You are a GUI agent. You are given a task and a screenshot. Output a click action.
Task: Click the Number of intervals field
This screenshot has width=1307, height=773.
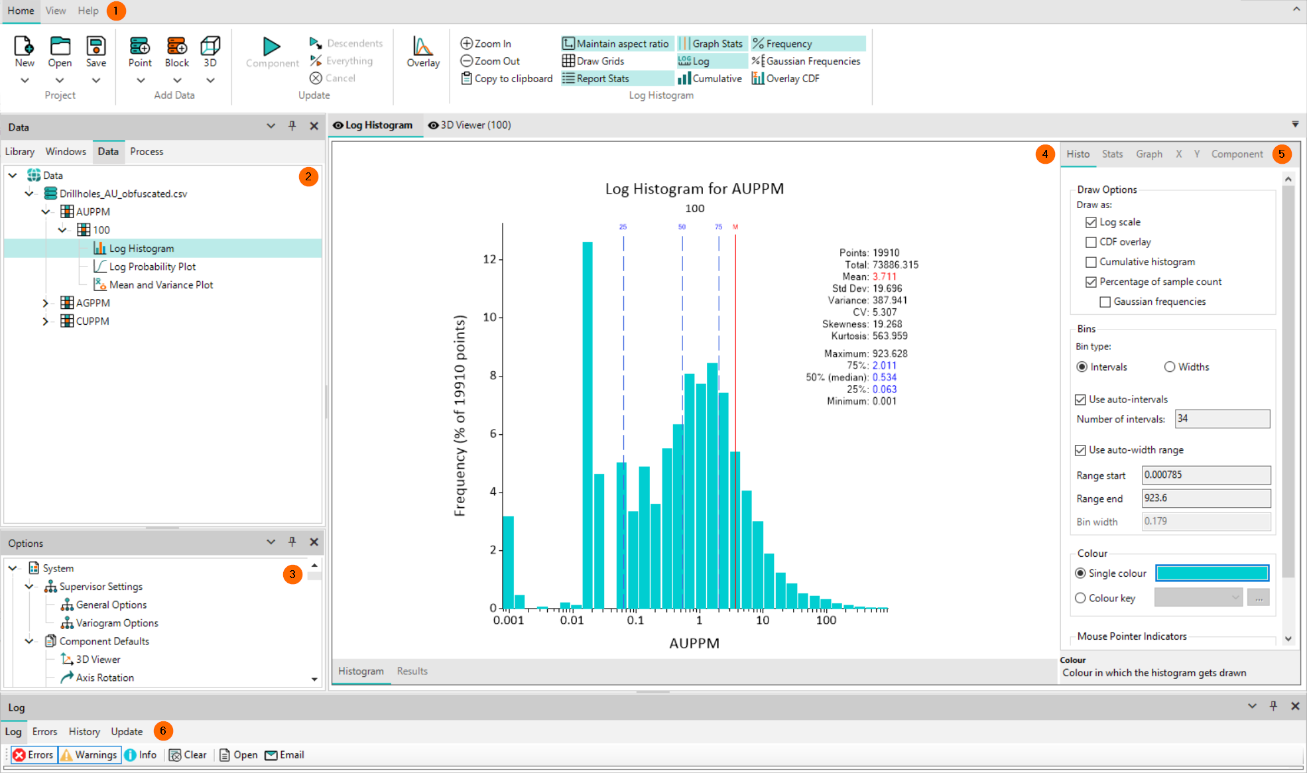[1221, 419]
